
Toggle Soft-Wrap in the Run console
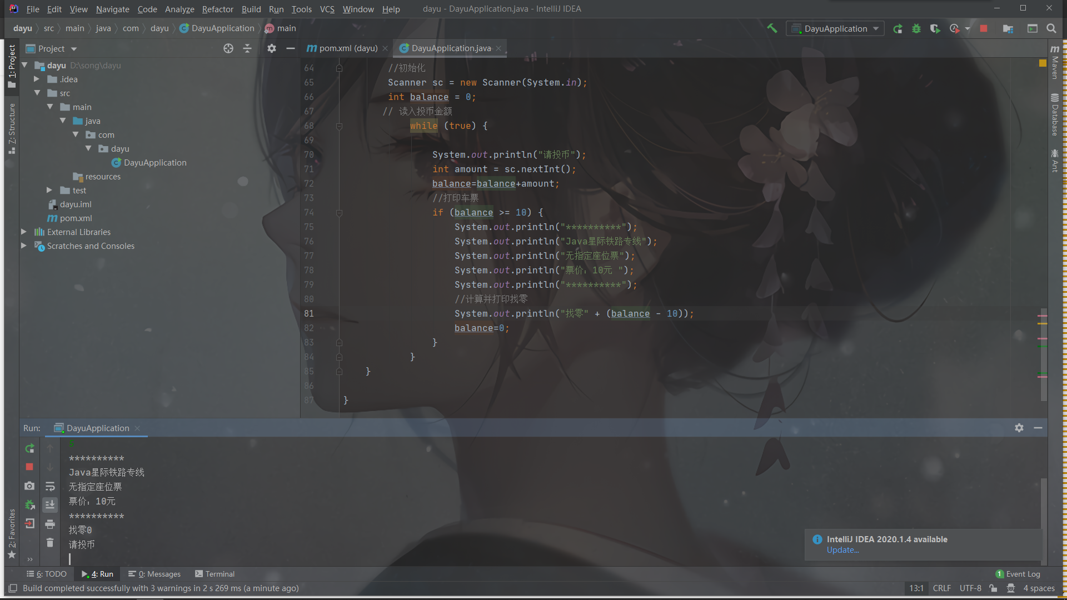click(50, 486)
